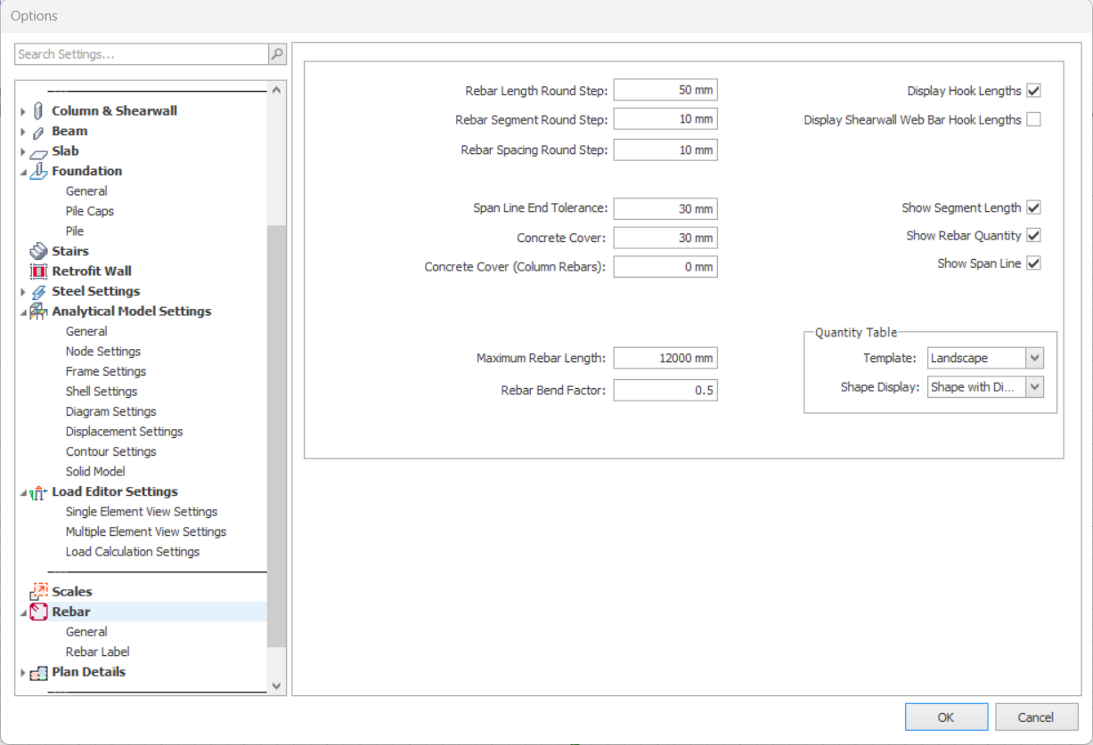Screen dimensions: 1093x745
Task: Click the Steel Settings icon
Action: coord(38,292)
